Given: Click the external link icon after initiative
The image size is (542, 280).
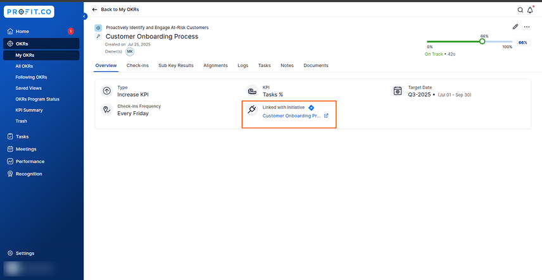Looking at the screenshot, I should coord(326,116).
